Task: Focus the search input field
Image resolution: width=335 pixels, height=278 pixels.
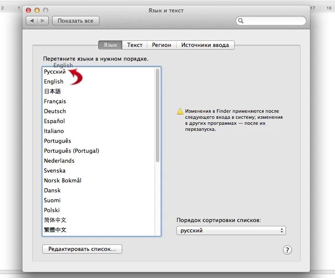Action: point(271,21)
